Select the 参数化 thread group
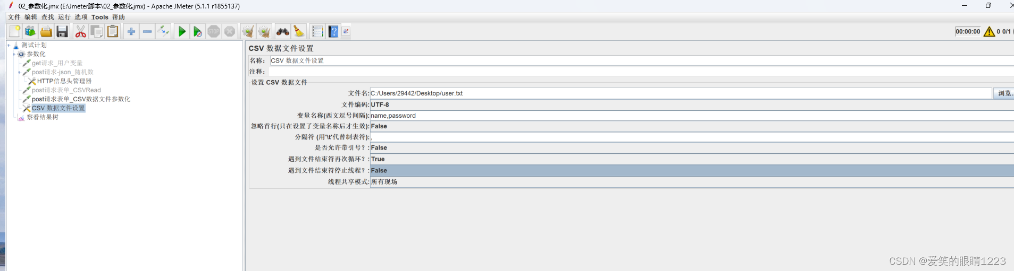This screenshot has height=271, width=1014. pyautogui.click(x=36, y=54)
